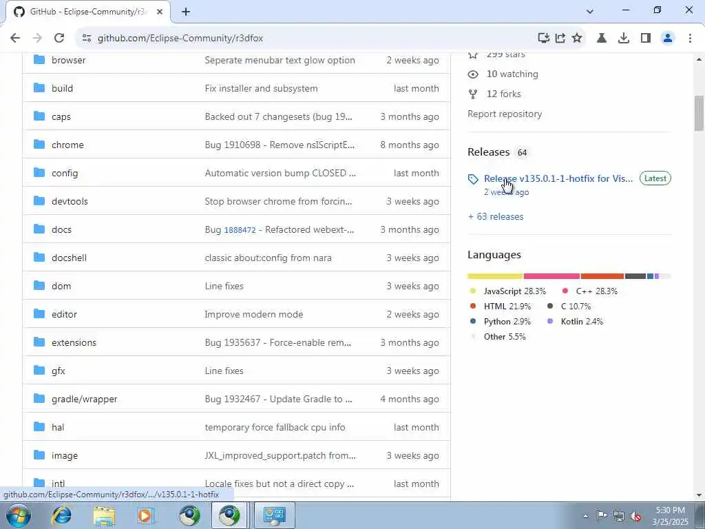Open Release v135.0.1-1-hotfix link
This screenshot has width=705, height=529.
558,178
